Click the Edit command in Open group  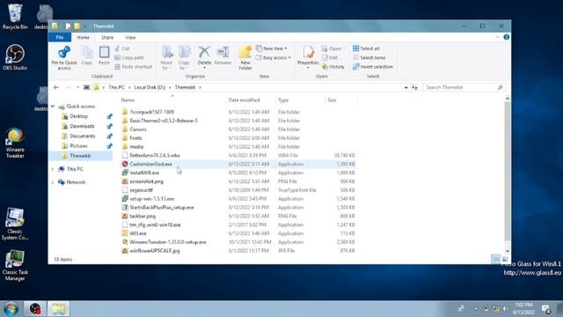[x=330, y=57]
